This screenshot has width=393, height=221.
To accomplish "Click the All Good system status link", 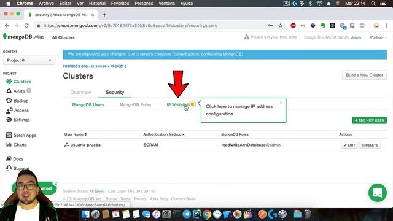I will point(97,191).
